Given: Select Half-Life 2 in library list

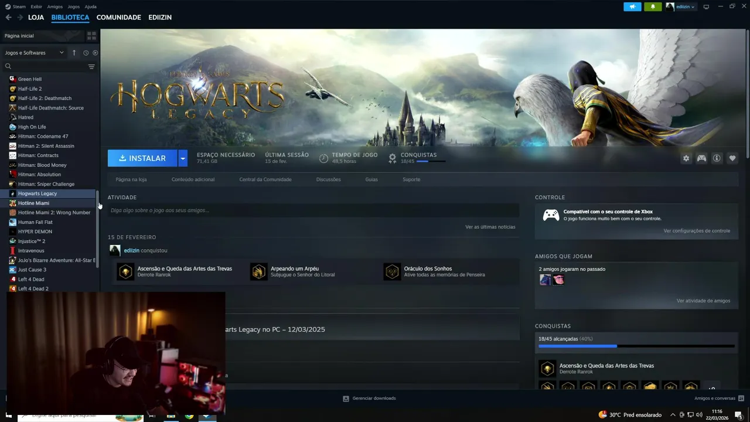Looking at the screenshot, I should point(48,89).
